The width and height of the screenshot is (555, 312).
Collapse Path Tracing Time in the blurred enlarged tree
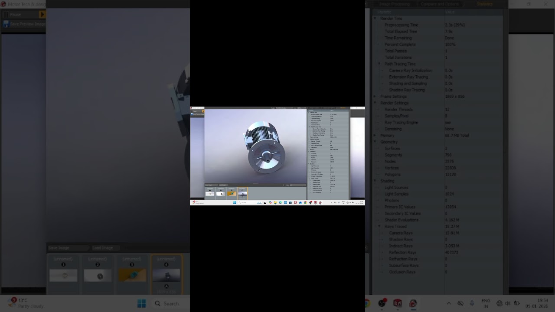coord(379,64)
